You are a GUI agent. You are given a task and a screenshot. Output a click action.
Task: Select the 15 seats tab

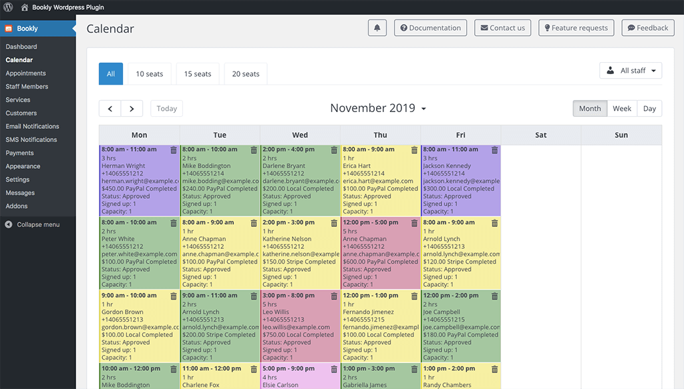pos(198,73)
